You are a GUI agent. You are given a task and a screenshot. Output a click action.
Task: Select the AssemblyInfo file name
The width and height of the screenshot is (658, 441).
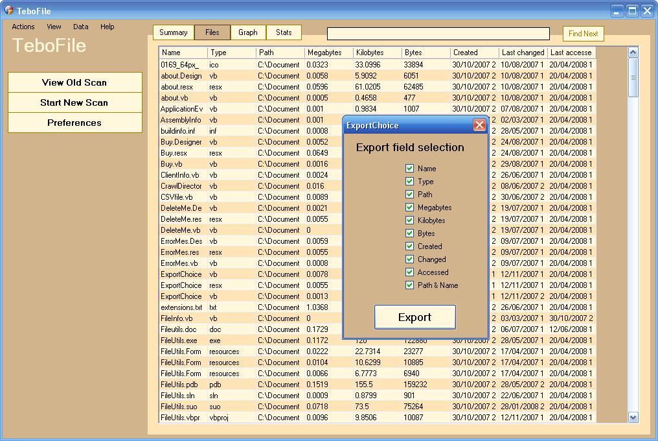[x=181, y=120]
